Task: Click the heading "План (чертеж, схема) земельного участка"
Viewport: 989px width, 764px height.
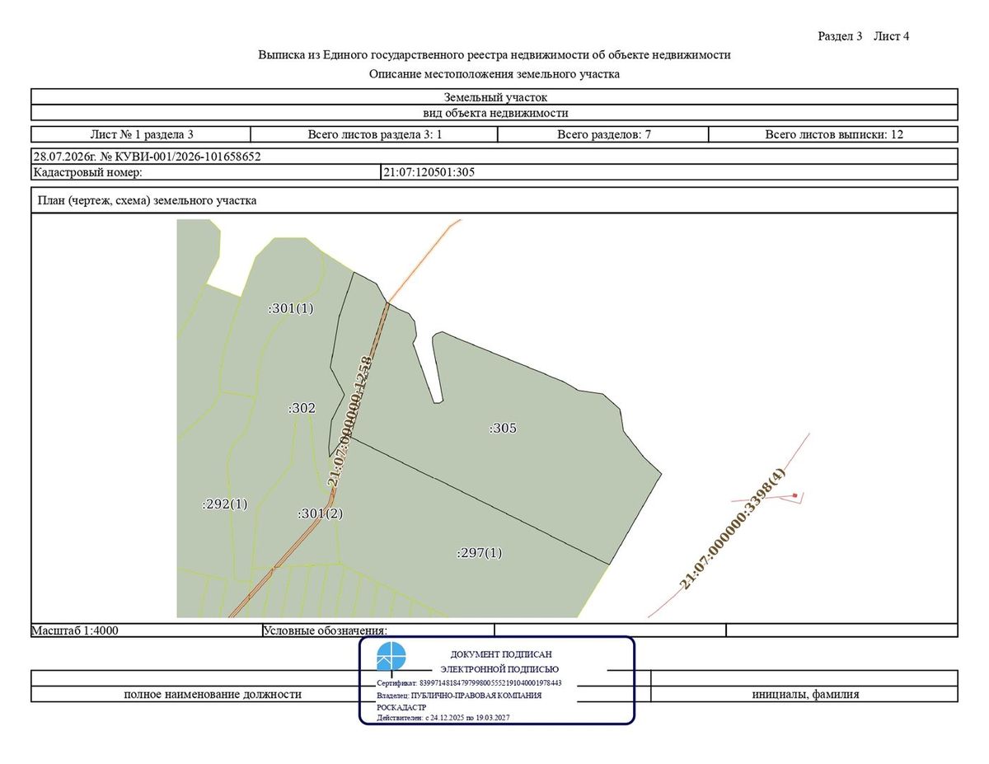Action: click(x=148, y=200)
